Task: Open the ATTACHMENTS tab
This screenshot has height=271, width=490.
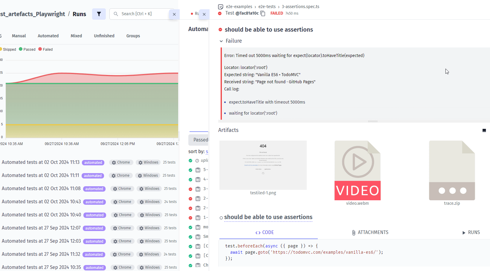Action: [370, 232]
